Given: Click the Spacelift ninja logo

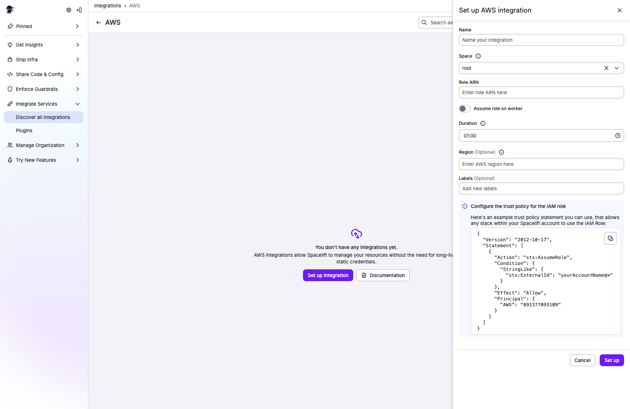Looking at the screenshot, I should [10, 10].
